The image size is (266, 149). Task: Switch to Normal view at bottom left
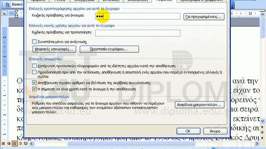[x=3, y=144]
